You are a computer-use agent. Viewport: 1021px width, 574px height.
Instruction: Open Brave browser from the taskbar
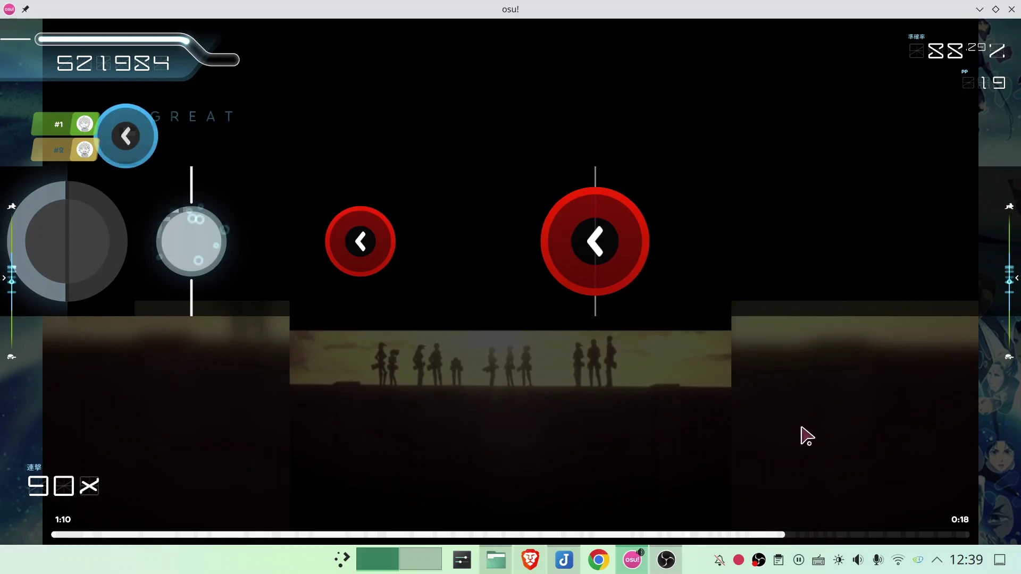tap(530, 560)
